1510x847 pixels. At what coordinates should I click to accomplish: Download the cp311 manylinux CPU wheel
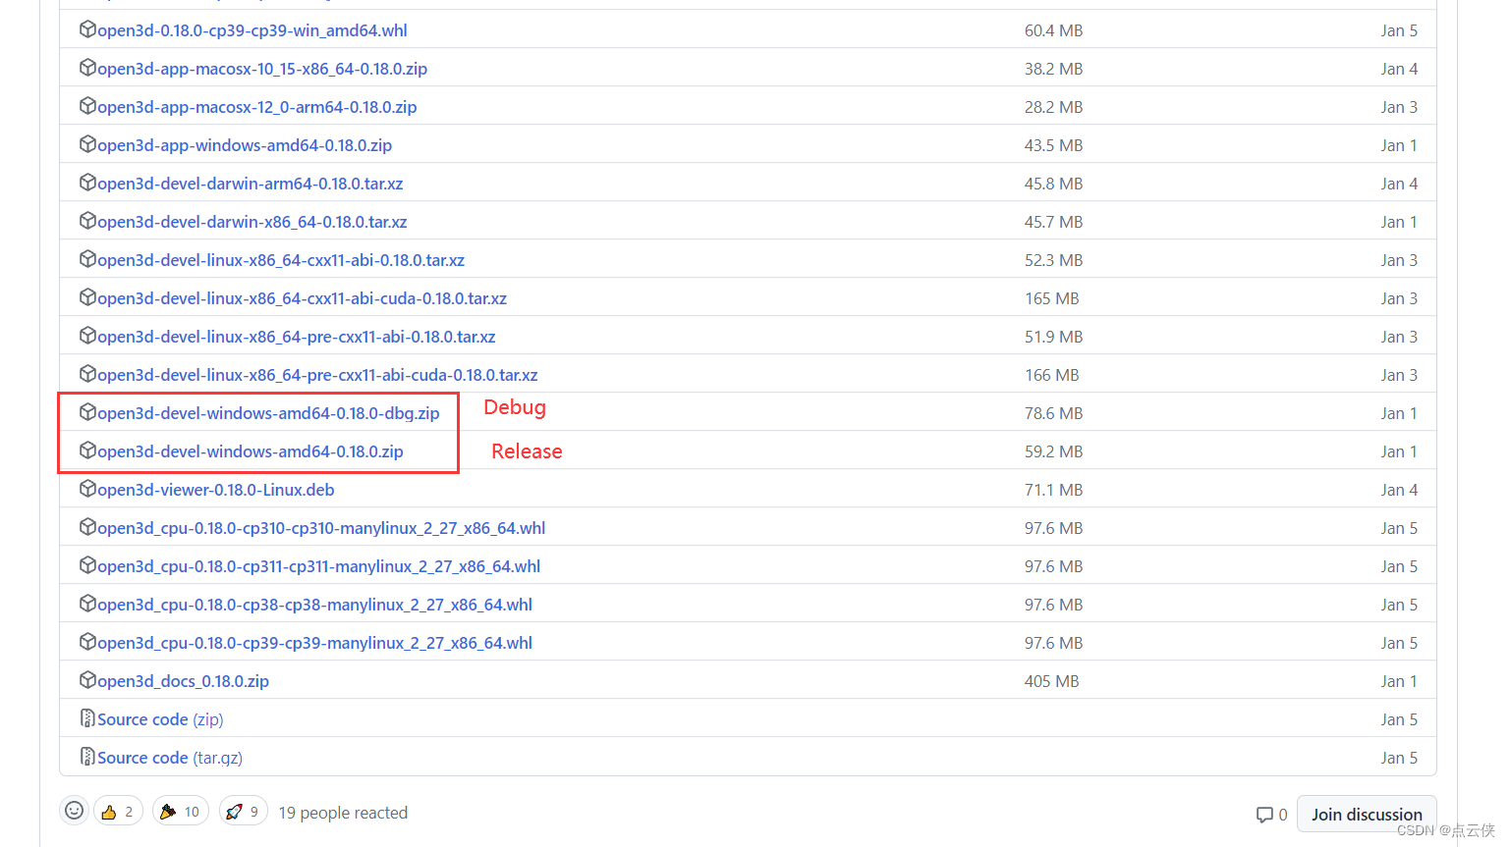point(319,565)
